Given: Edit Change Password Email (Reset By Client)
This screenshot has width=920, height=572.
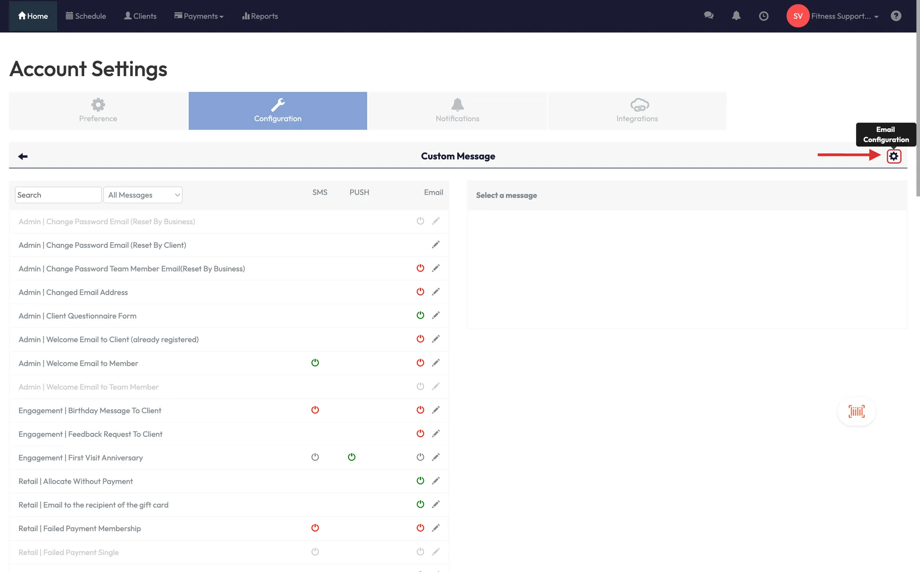Looking at the screenshot, I should [435, 244].
